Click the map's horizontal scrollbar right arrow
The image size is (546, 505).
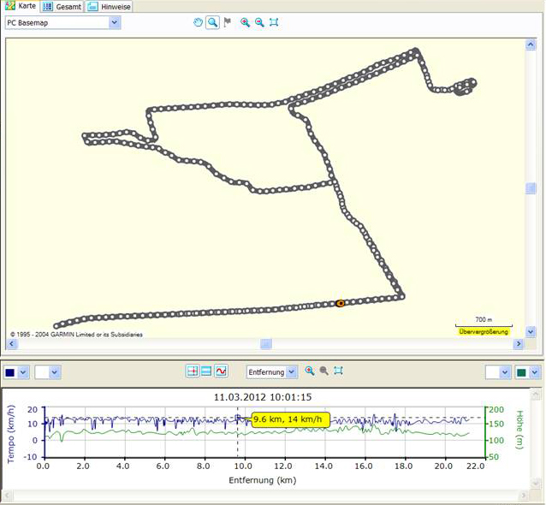[x=518, y=344]
